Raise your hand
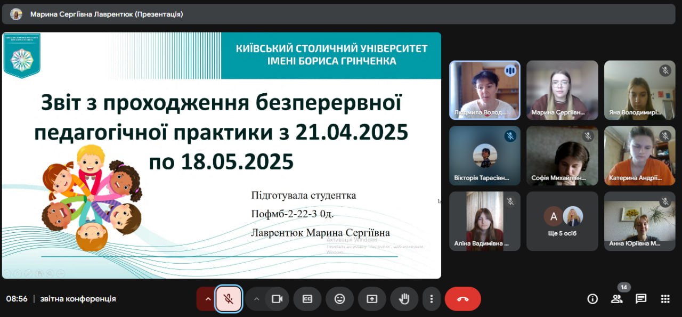 404,299
